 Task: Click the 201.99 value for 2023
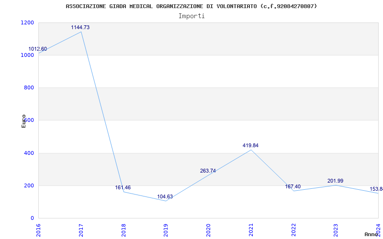click(x=336, y=181)
